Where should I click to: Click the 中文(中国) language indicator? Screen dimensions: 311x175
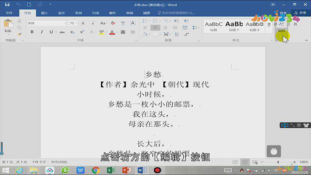(x=59, y=162)
